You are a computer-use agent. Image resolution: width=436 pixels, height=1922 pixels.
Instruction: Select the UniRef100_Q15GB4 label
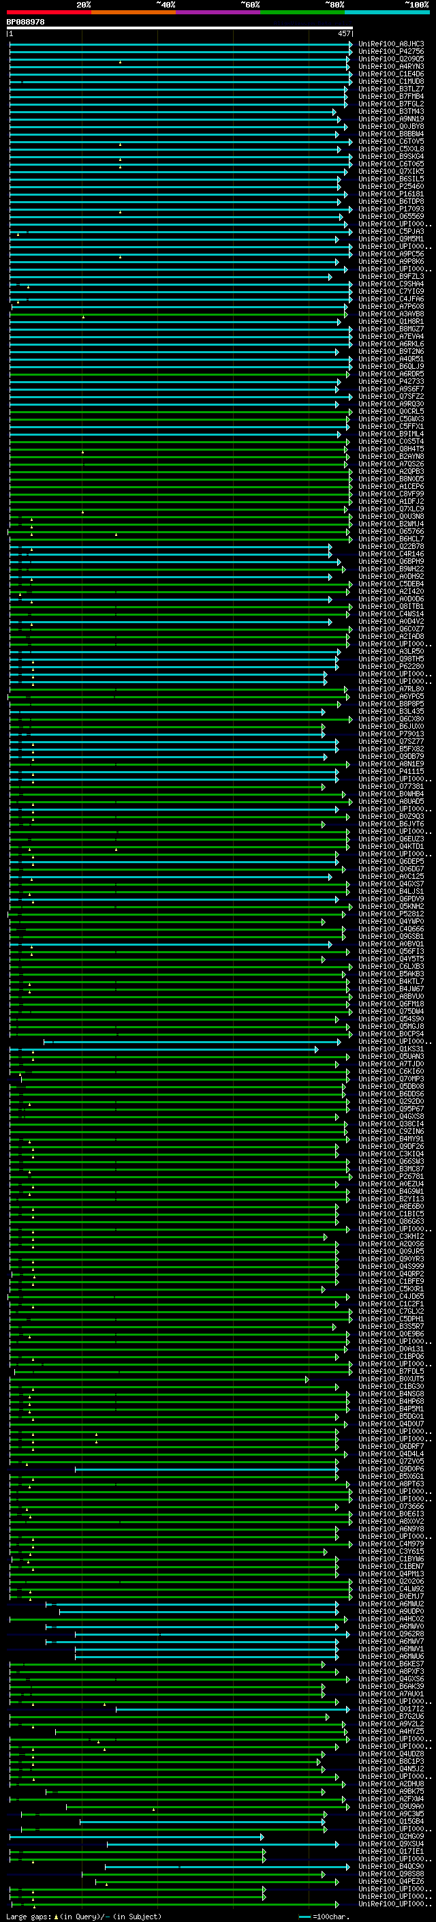tap(391, 1821)
